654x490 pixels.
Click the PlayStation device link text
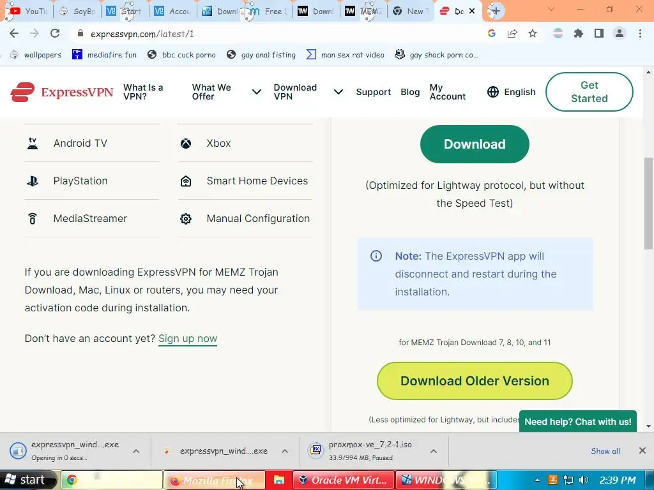[80, 181]
